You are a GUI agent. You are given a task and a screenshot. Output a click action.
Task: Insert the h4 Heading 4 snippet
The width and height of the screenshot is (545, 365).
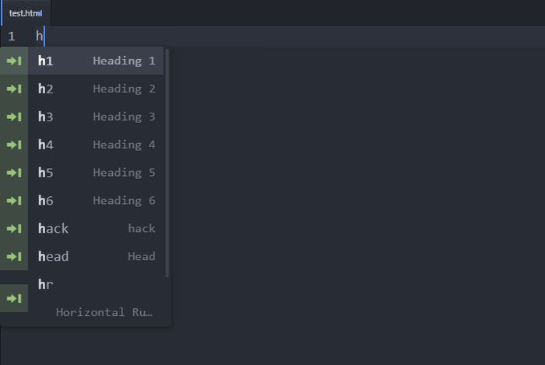coord(82,145)
